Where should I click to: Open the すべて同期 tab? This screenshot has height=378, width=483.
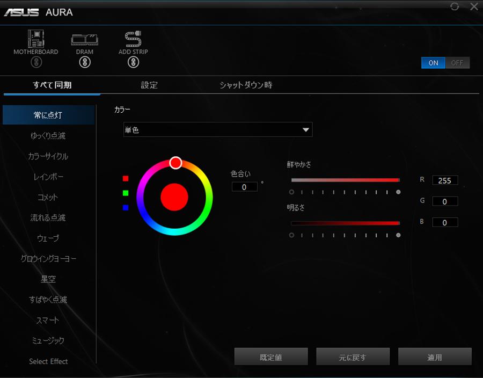tap(52, 85)
